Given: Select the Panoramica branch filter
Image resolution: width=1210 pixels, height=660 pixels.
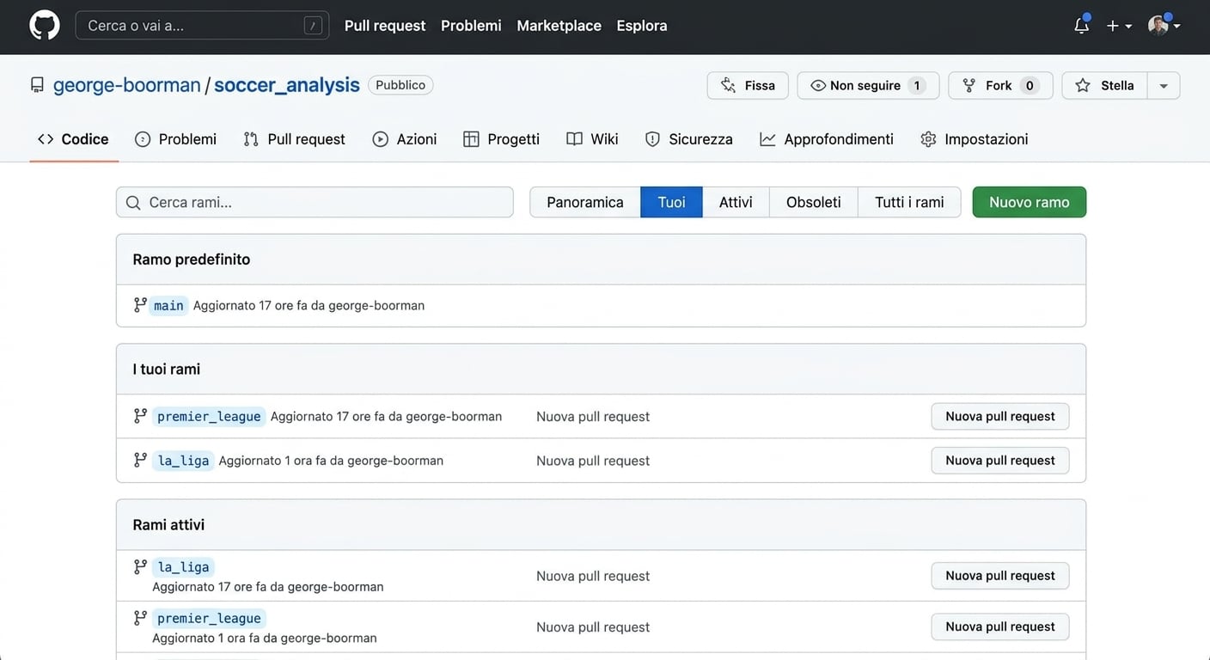Looking at the screenshot, I should coord(585,202).
